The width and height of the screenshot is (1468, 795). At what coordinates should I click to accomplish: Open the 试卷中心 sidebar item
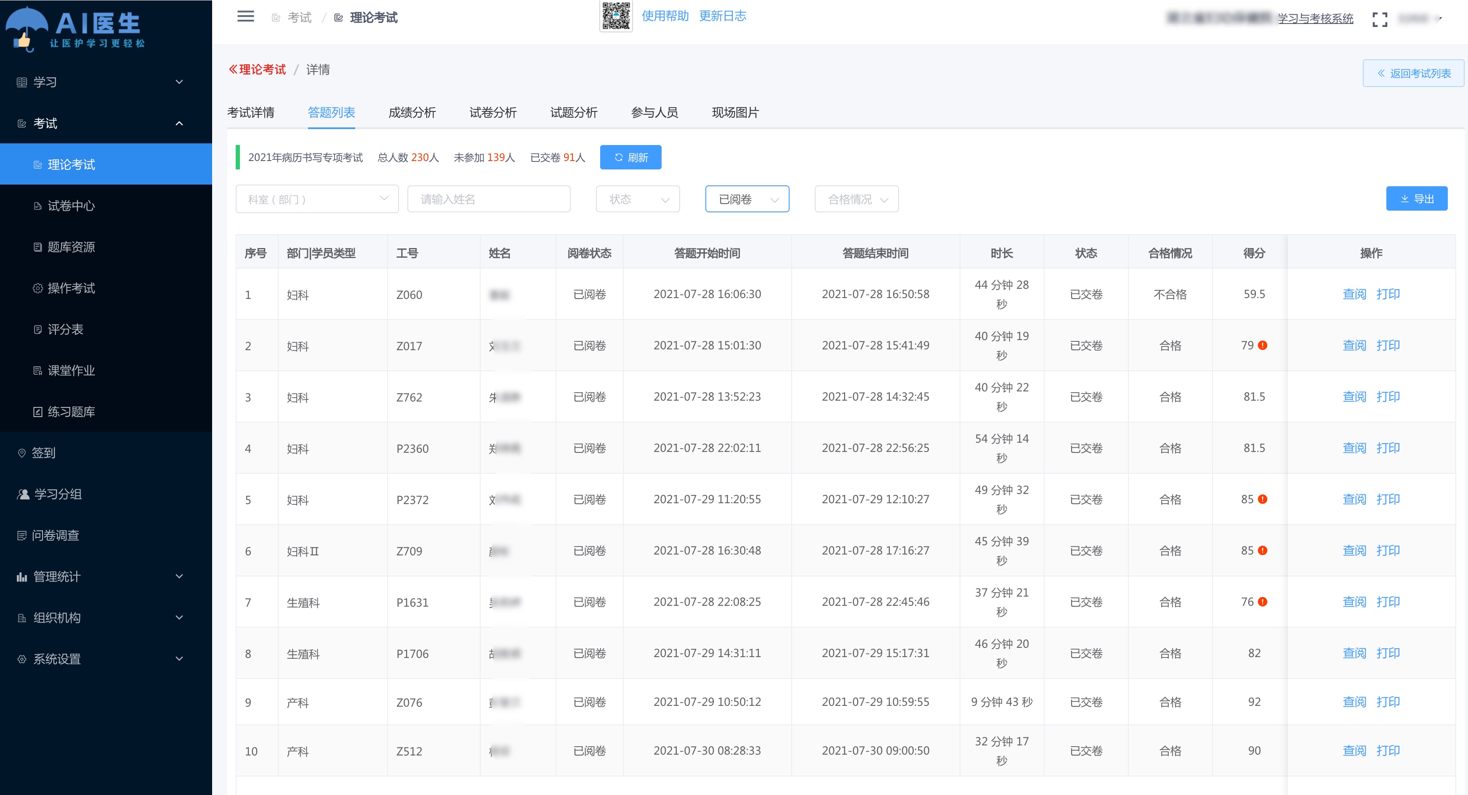point(106,206)
